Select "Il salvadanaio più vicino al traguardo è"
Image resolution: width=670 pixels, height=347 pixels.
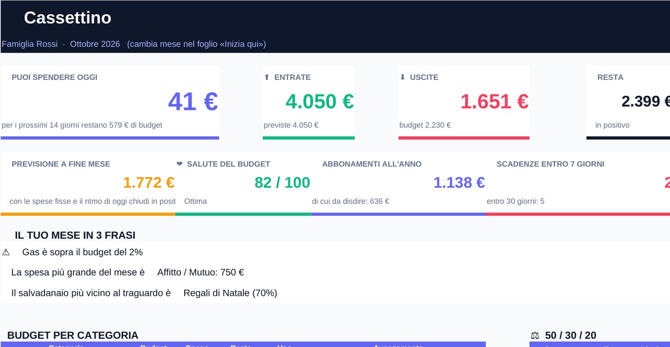click(91, 293)
